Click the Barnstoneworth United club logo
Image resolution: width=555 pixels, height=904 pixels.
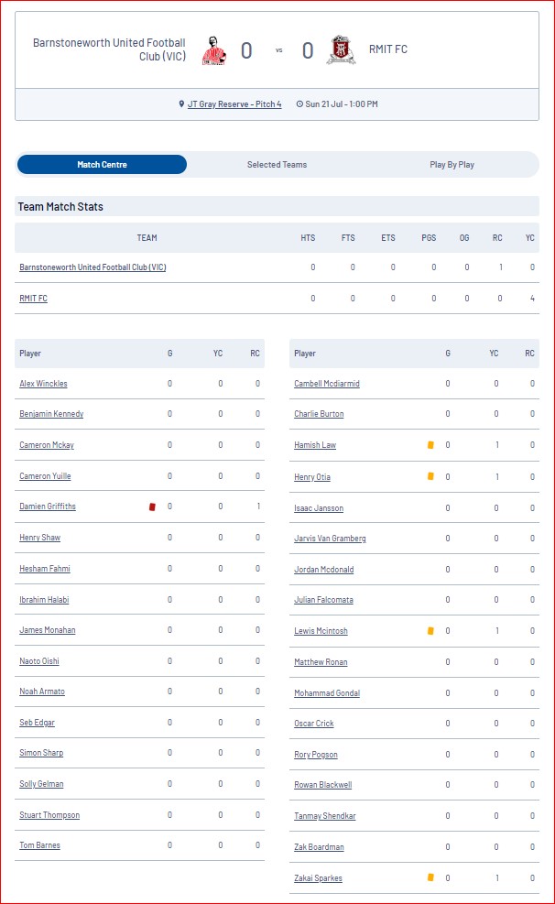(213, 50)
